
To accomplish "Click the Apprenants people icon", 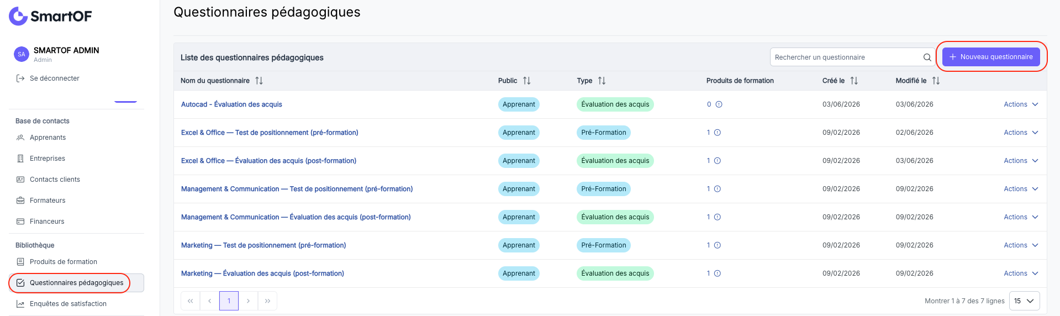I will (20, 138).
